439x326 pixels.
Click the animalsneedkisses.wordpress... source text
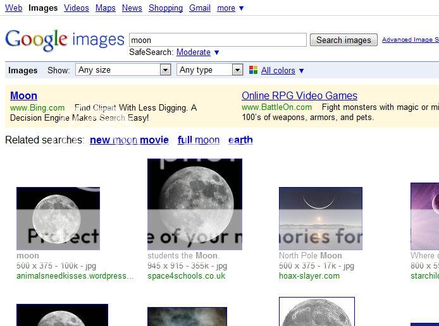point(75,276)
